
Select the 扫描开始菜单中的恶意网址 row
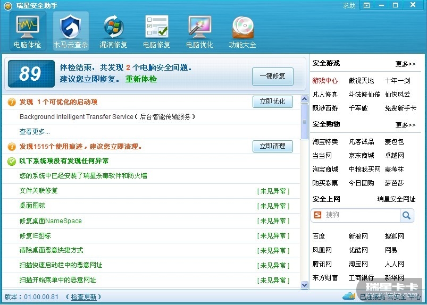151,280
